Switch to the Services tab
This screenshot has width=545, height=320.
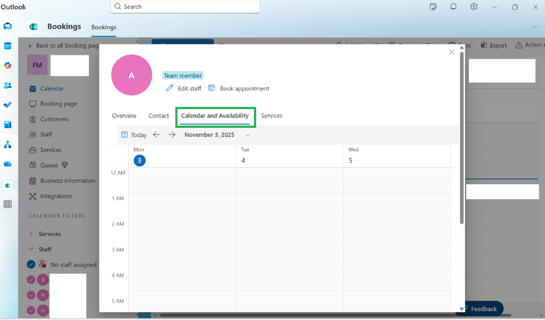271,116
